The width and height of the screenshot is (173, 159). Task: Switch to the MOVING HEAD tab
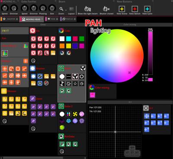coord(32,19)
